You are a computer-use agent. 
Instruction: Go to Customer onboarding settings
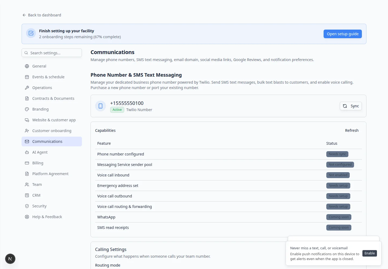coord(52,131)
